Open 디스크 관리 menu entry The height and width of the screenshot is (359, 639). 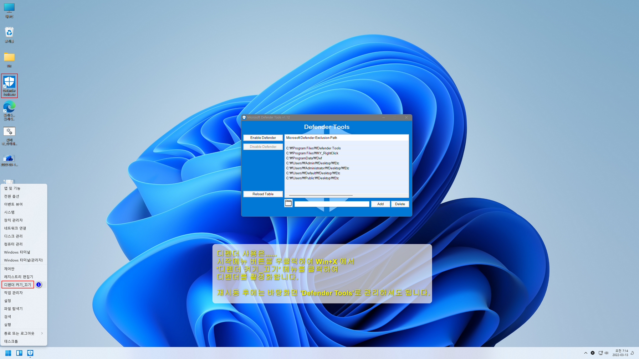(x=24, y=236)
